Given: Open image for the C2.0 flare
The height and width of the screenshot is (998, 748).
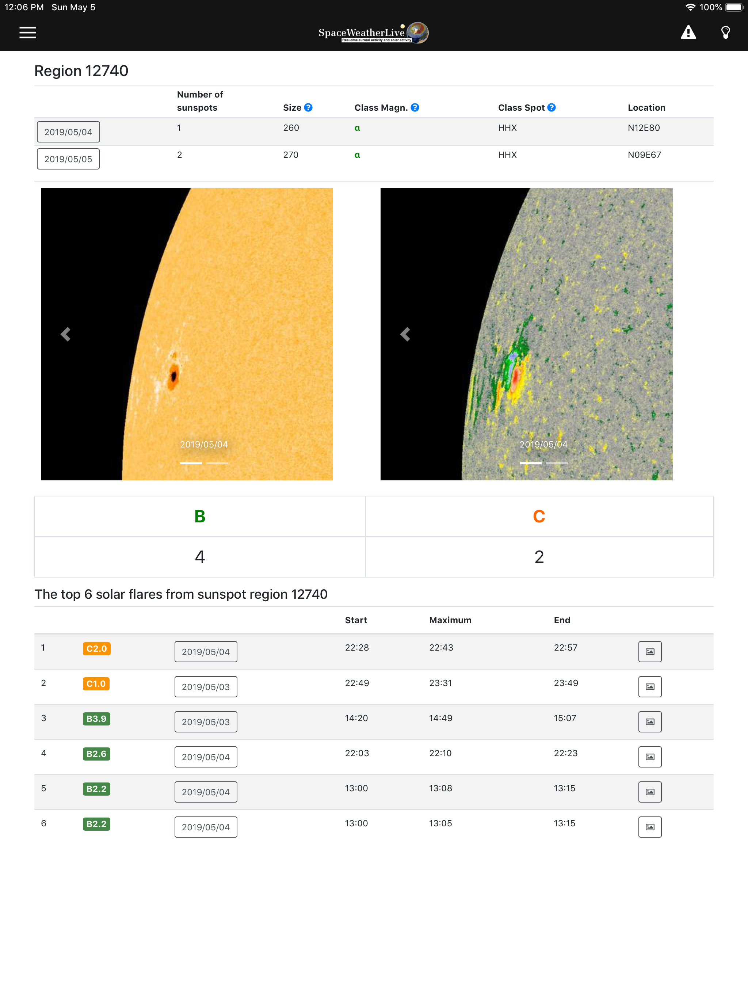Looking at the screenshot, I should point(650,651).
